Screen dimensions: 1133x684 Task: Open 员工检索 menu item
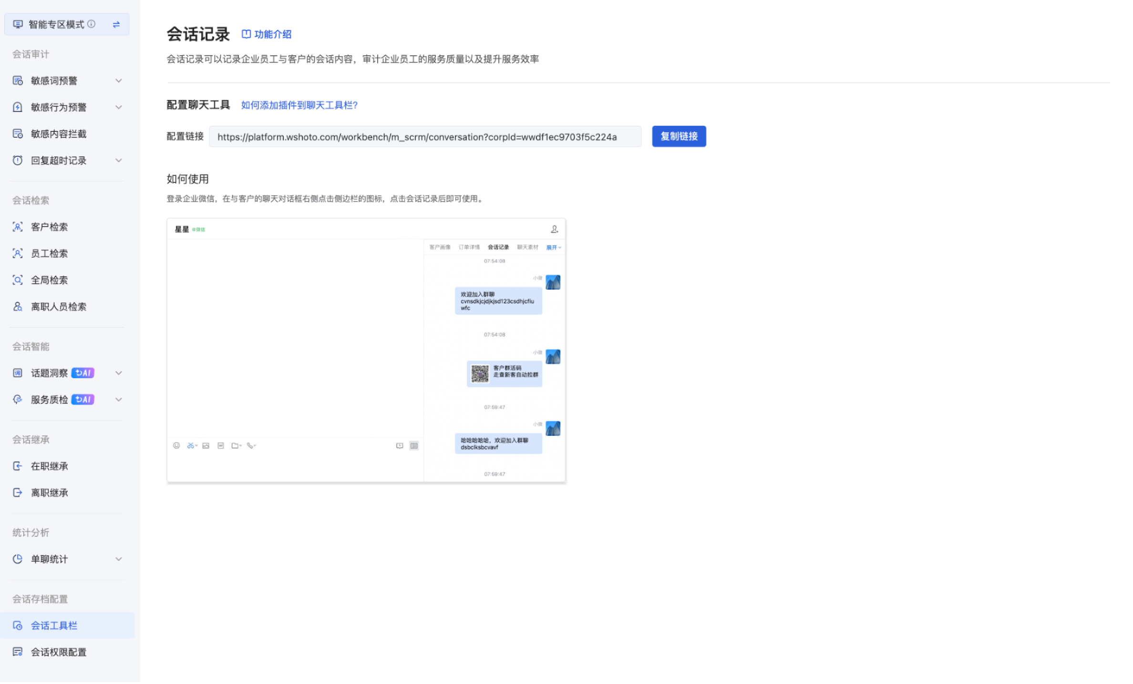click(x=67, y=254)
